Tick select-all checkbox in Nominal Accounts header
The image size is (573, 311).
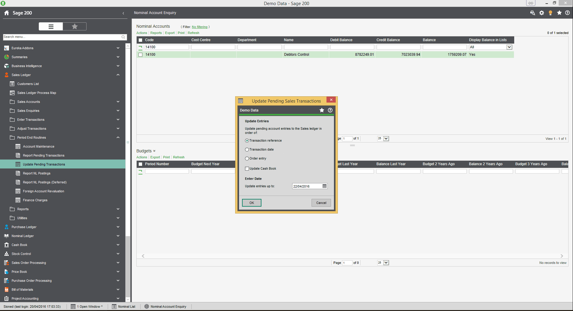click(141, 40)
